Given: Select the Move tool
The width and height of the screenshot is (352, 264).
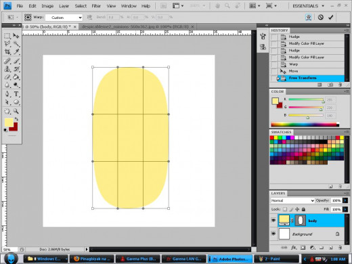Looking at the screenshot, I should [x=16, y=36].
